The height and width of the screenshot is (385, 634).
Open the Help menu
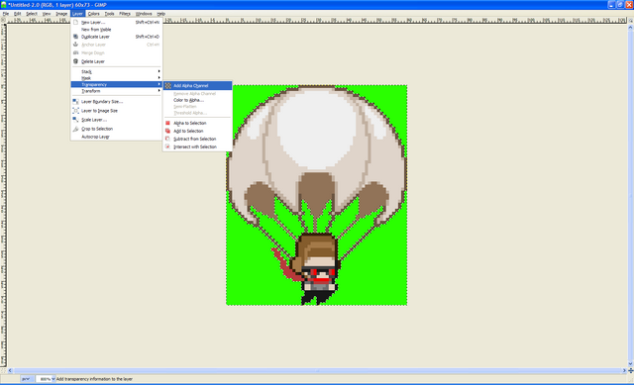[x=160, y=13]
